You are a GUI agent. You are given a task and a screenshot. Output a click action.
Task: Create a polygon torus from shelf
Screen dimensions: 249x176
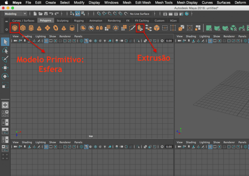[x=55, y=28]
